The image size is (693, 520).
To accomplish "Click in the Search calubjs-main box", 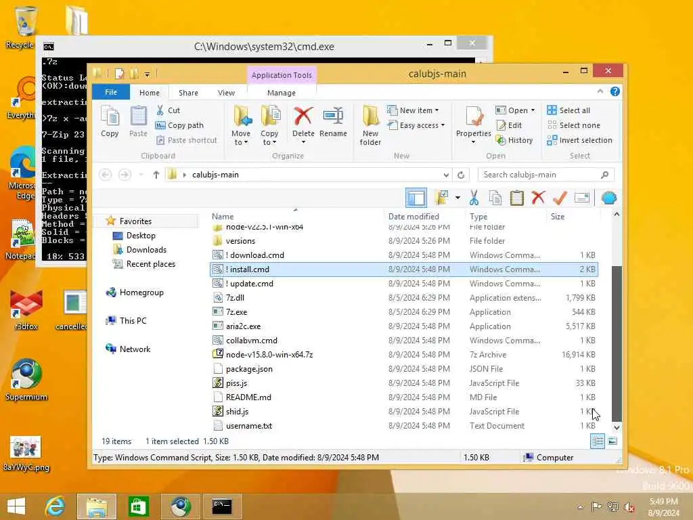I will pyautogui.click(x=546, y=175).
